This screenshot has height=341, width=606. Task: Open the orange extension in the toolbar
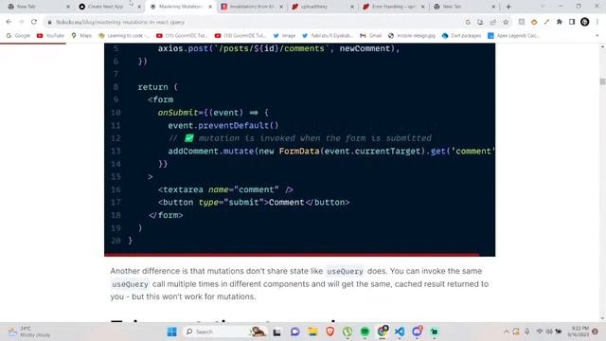click(534, 22)
